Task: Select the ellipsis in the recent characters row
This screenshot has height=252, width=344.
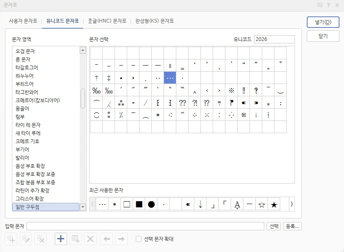Action: click(x=101, y=204)
